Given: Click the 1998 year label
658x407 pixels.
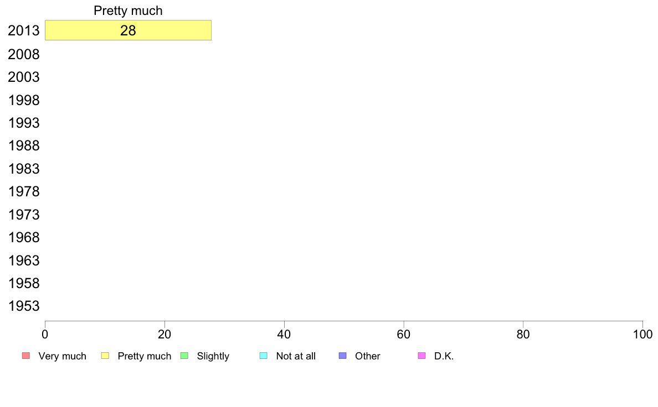Looking at the screenshot, I should coord(23,100).
